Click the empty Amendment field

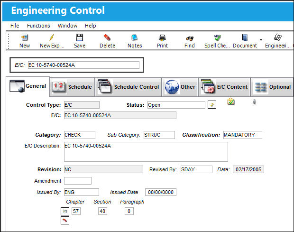point(78,181)
